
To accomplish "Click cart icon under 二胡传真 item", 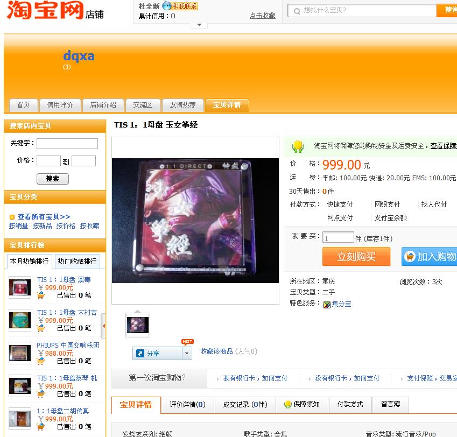I will coord(41,427).
